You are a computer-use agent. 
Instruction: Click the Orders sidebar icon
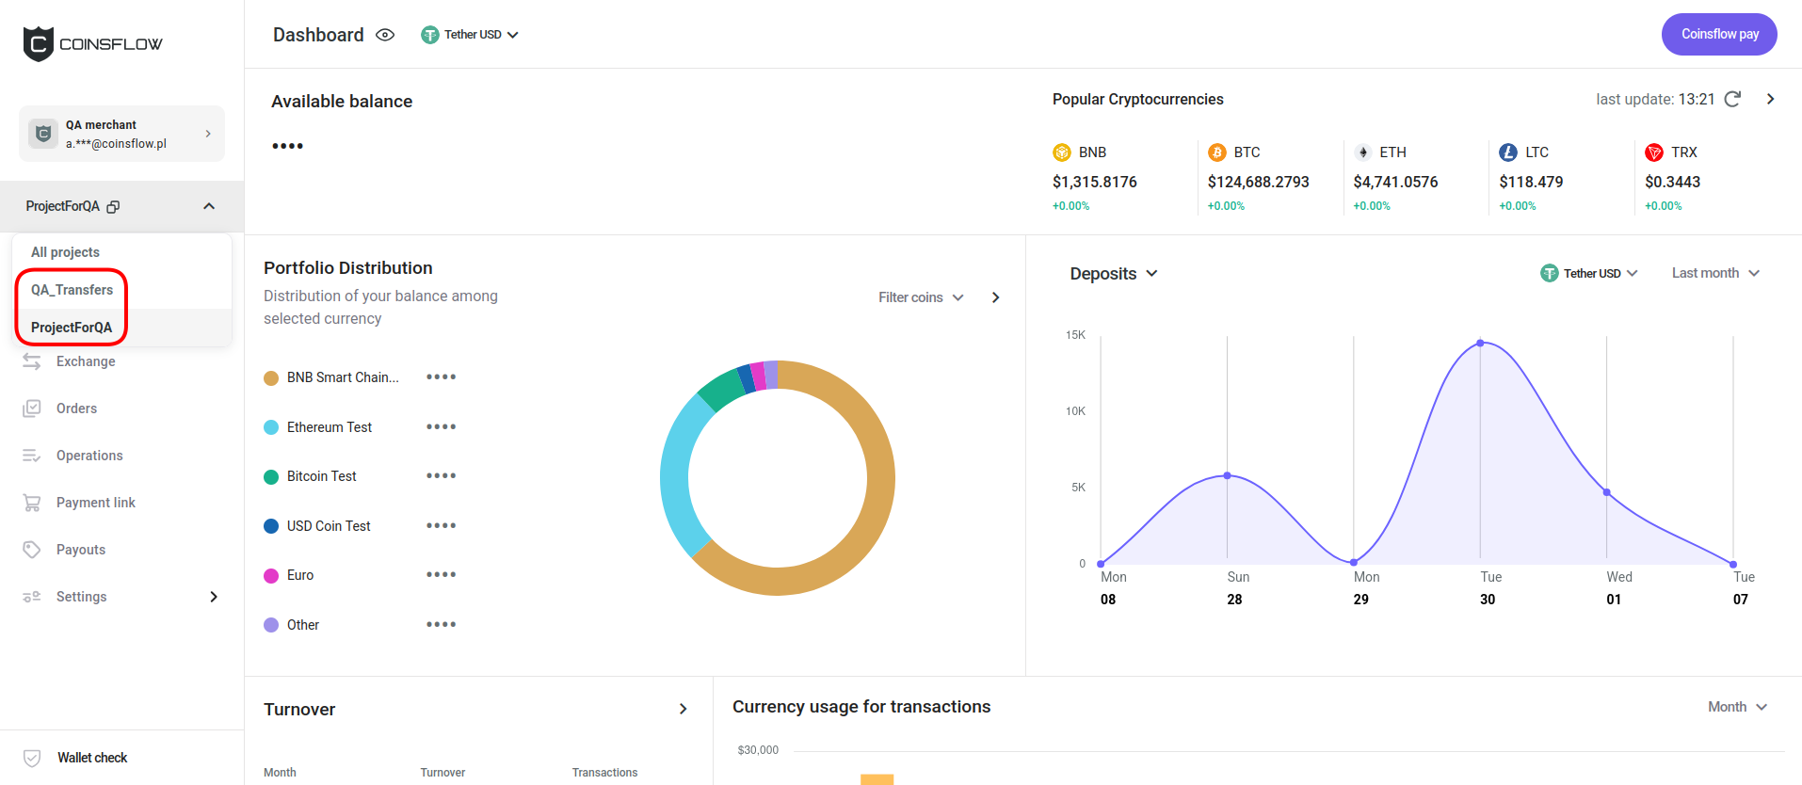pyautogui.click(x=32, y=409)
